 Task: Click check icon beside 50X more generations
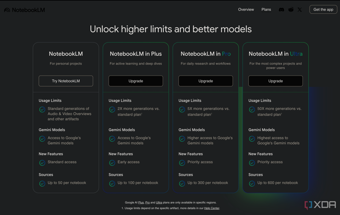252,109
